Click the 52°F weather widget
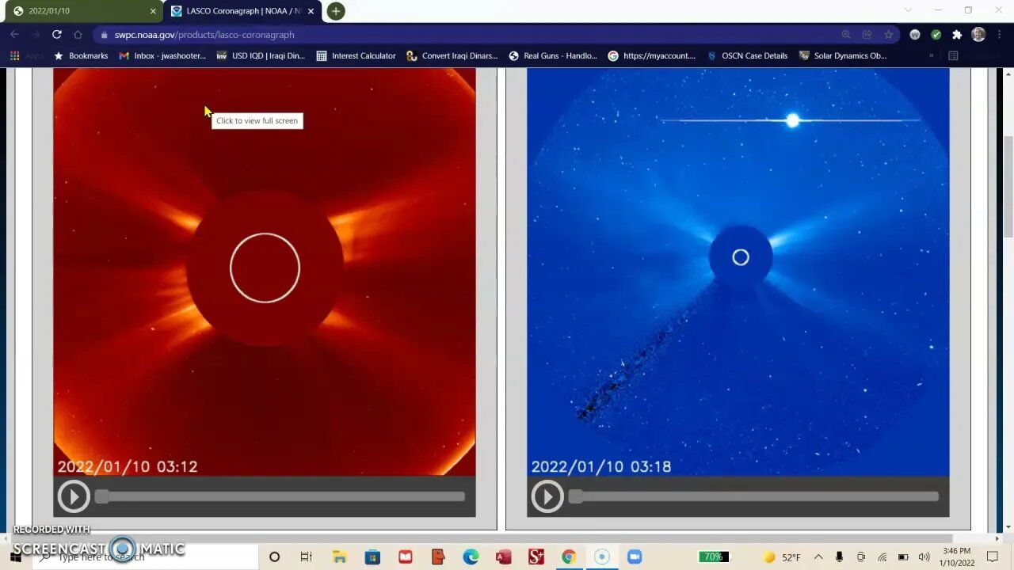 tap(780, 557)
